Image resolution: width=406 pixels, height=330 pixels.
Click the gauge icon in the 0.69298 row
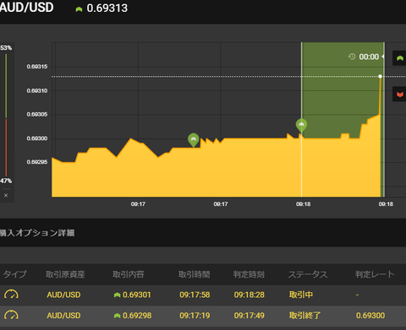coord(11,315)
